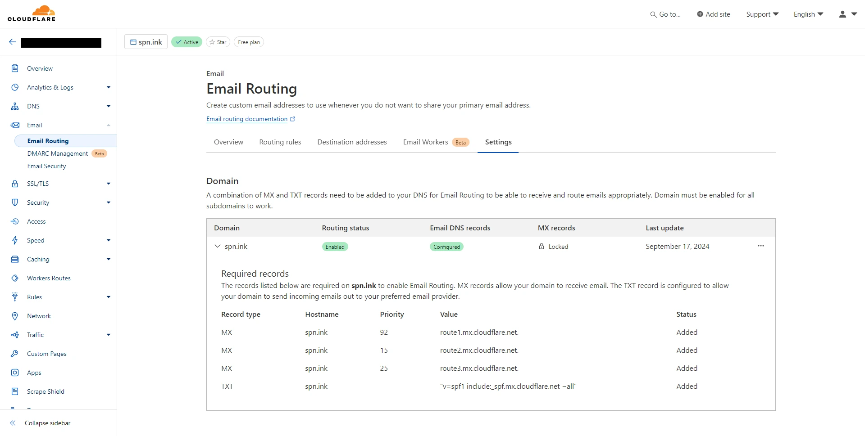Image resolution: width=865 pixels, height=436 pixels.
Task: Click the Workers Routes diamond icon
Action: [15, 278]
